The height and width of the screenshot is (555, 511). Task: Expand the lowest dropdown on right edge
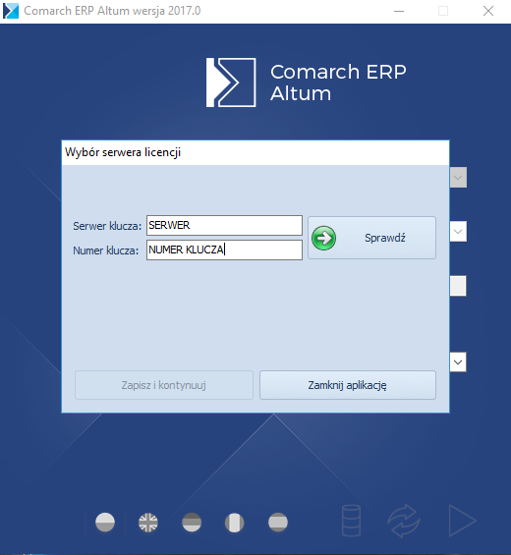(x=458, y=362)
